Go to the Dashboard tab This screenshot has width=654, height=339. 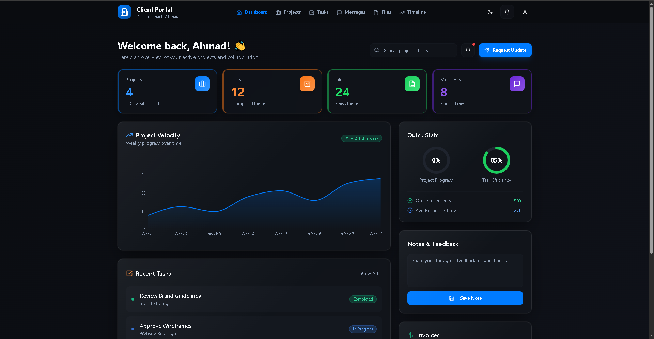click(x=252, y=12)
